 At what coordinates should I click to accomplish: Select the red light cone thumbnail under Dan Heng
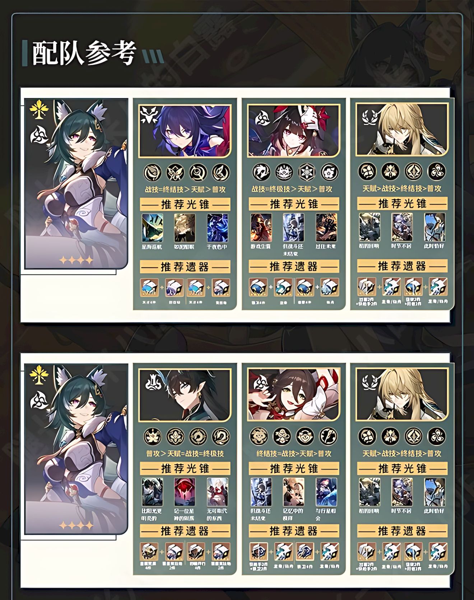[185, 492]
